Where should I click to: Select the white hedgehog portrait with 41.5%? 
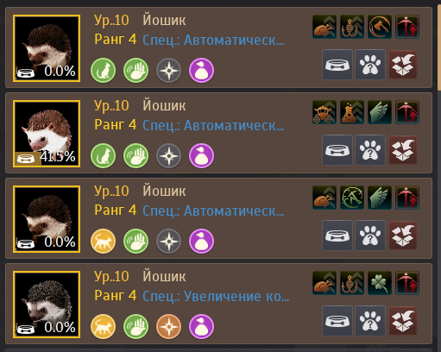click(47, 134)
